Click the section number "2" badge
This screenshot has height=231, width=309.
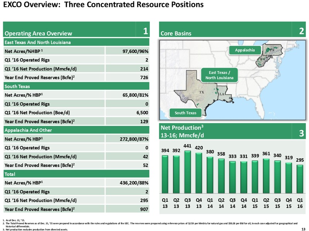tap(302, 31)
